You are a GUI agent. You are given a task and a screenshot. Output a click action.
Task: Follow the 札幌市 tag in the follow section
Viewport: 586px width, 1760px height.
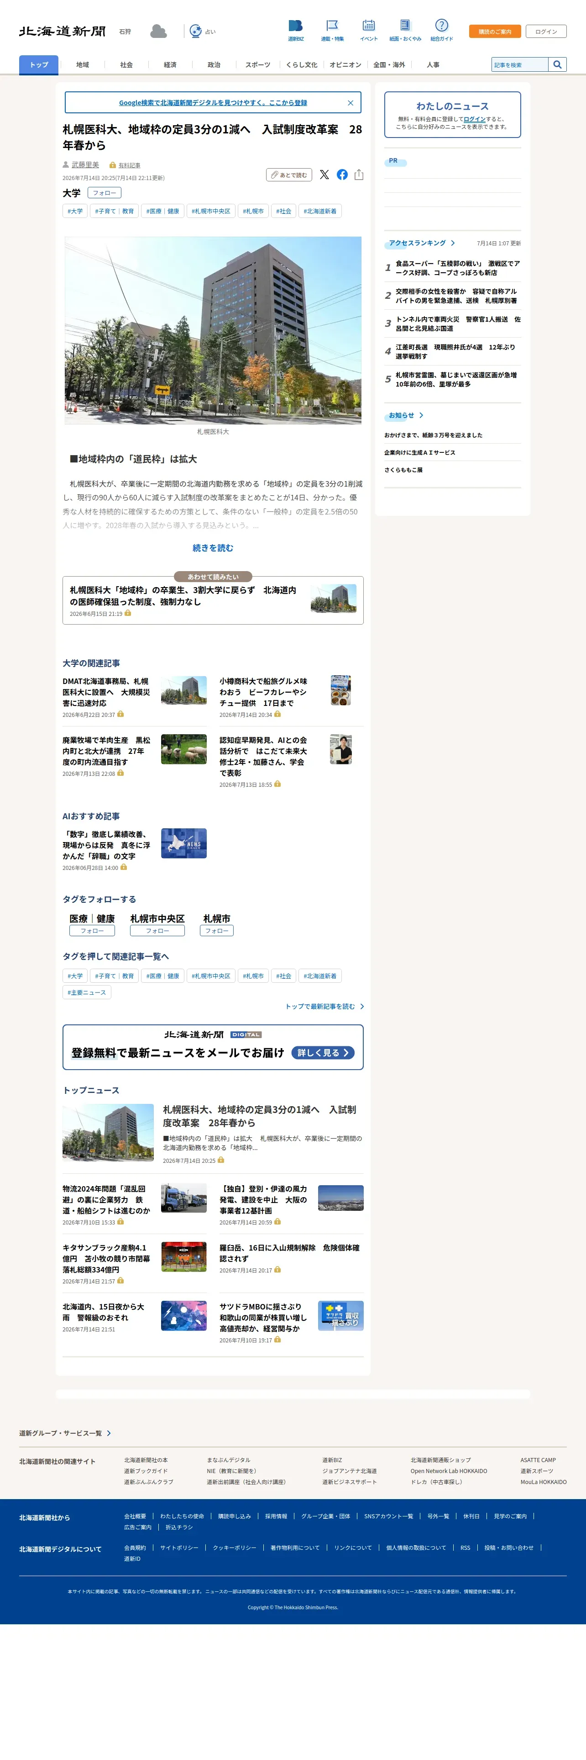click(x=217, y=931)
